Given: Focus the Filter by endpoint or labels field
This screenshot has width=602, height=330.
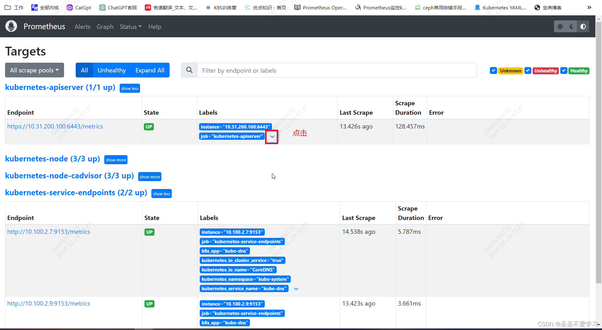Looking at the screenshot, I should click(337, 70).
